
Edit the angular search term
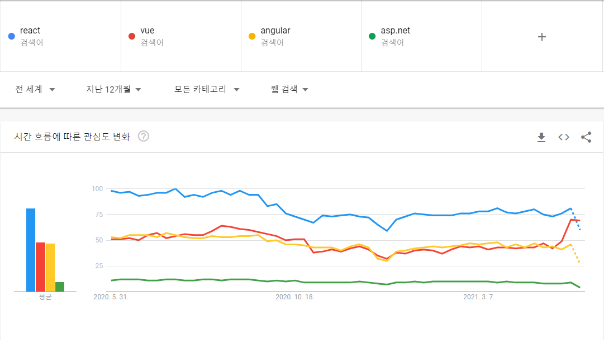[275, 30]
